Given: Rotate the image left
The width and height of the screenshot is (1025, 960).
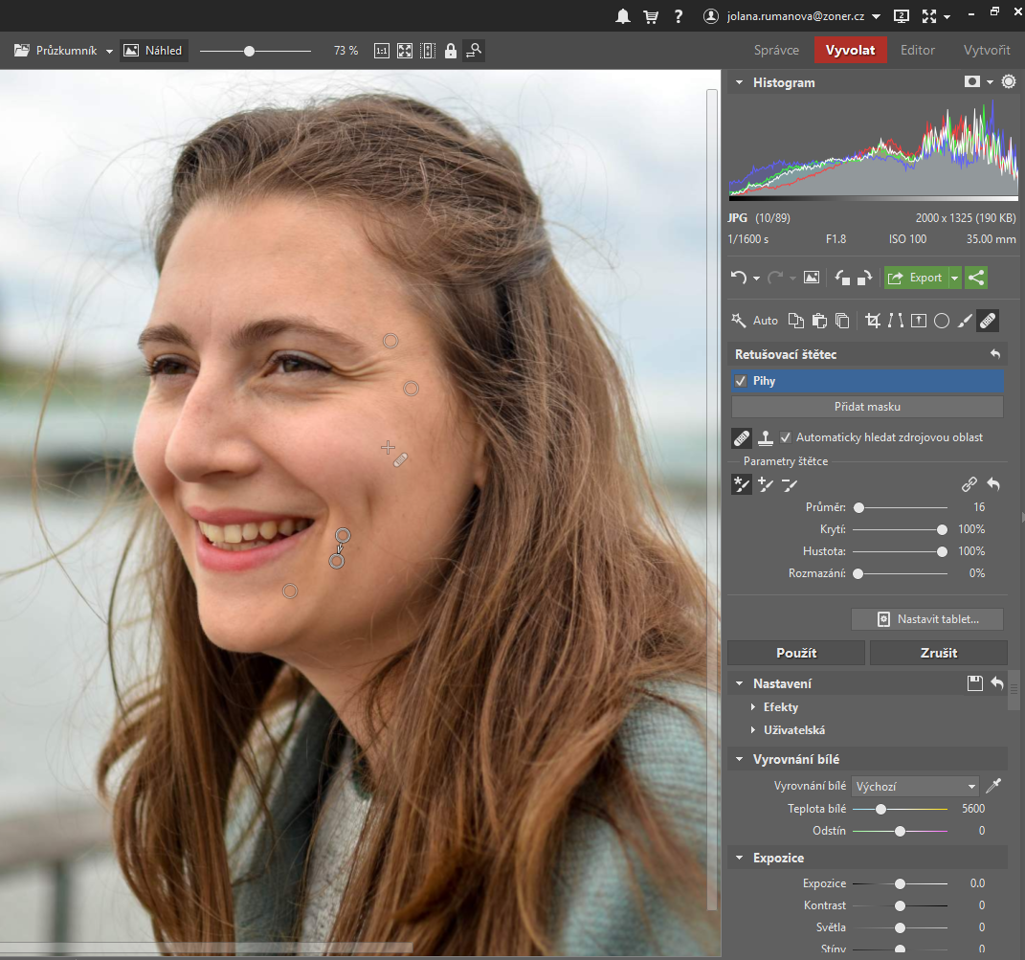Looking at the screenshot, I should coord(842,278).
